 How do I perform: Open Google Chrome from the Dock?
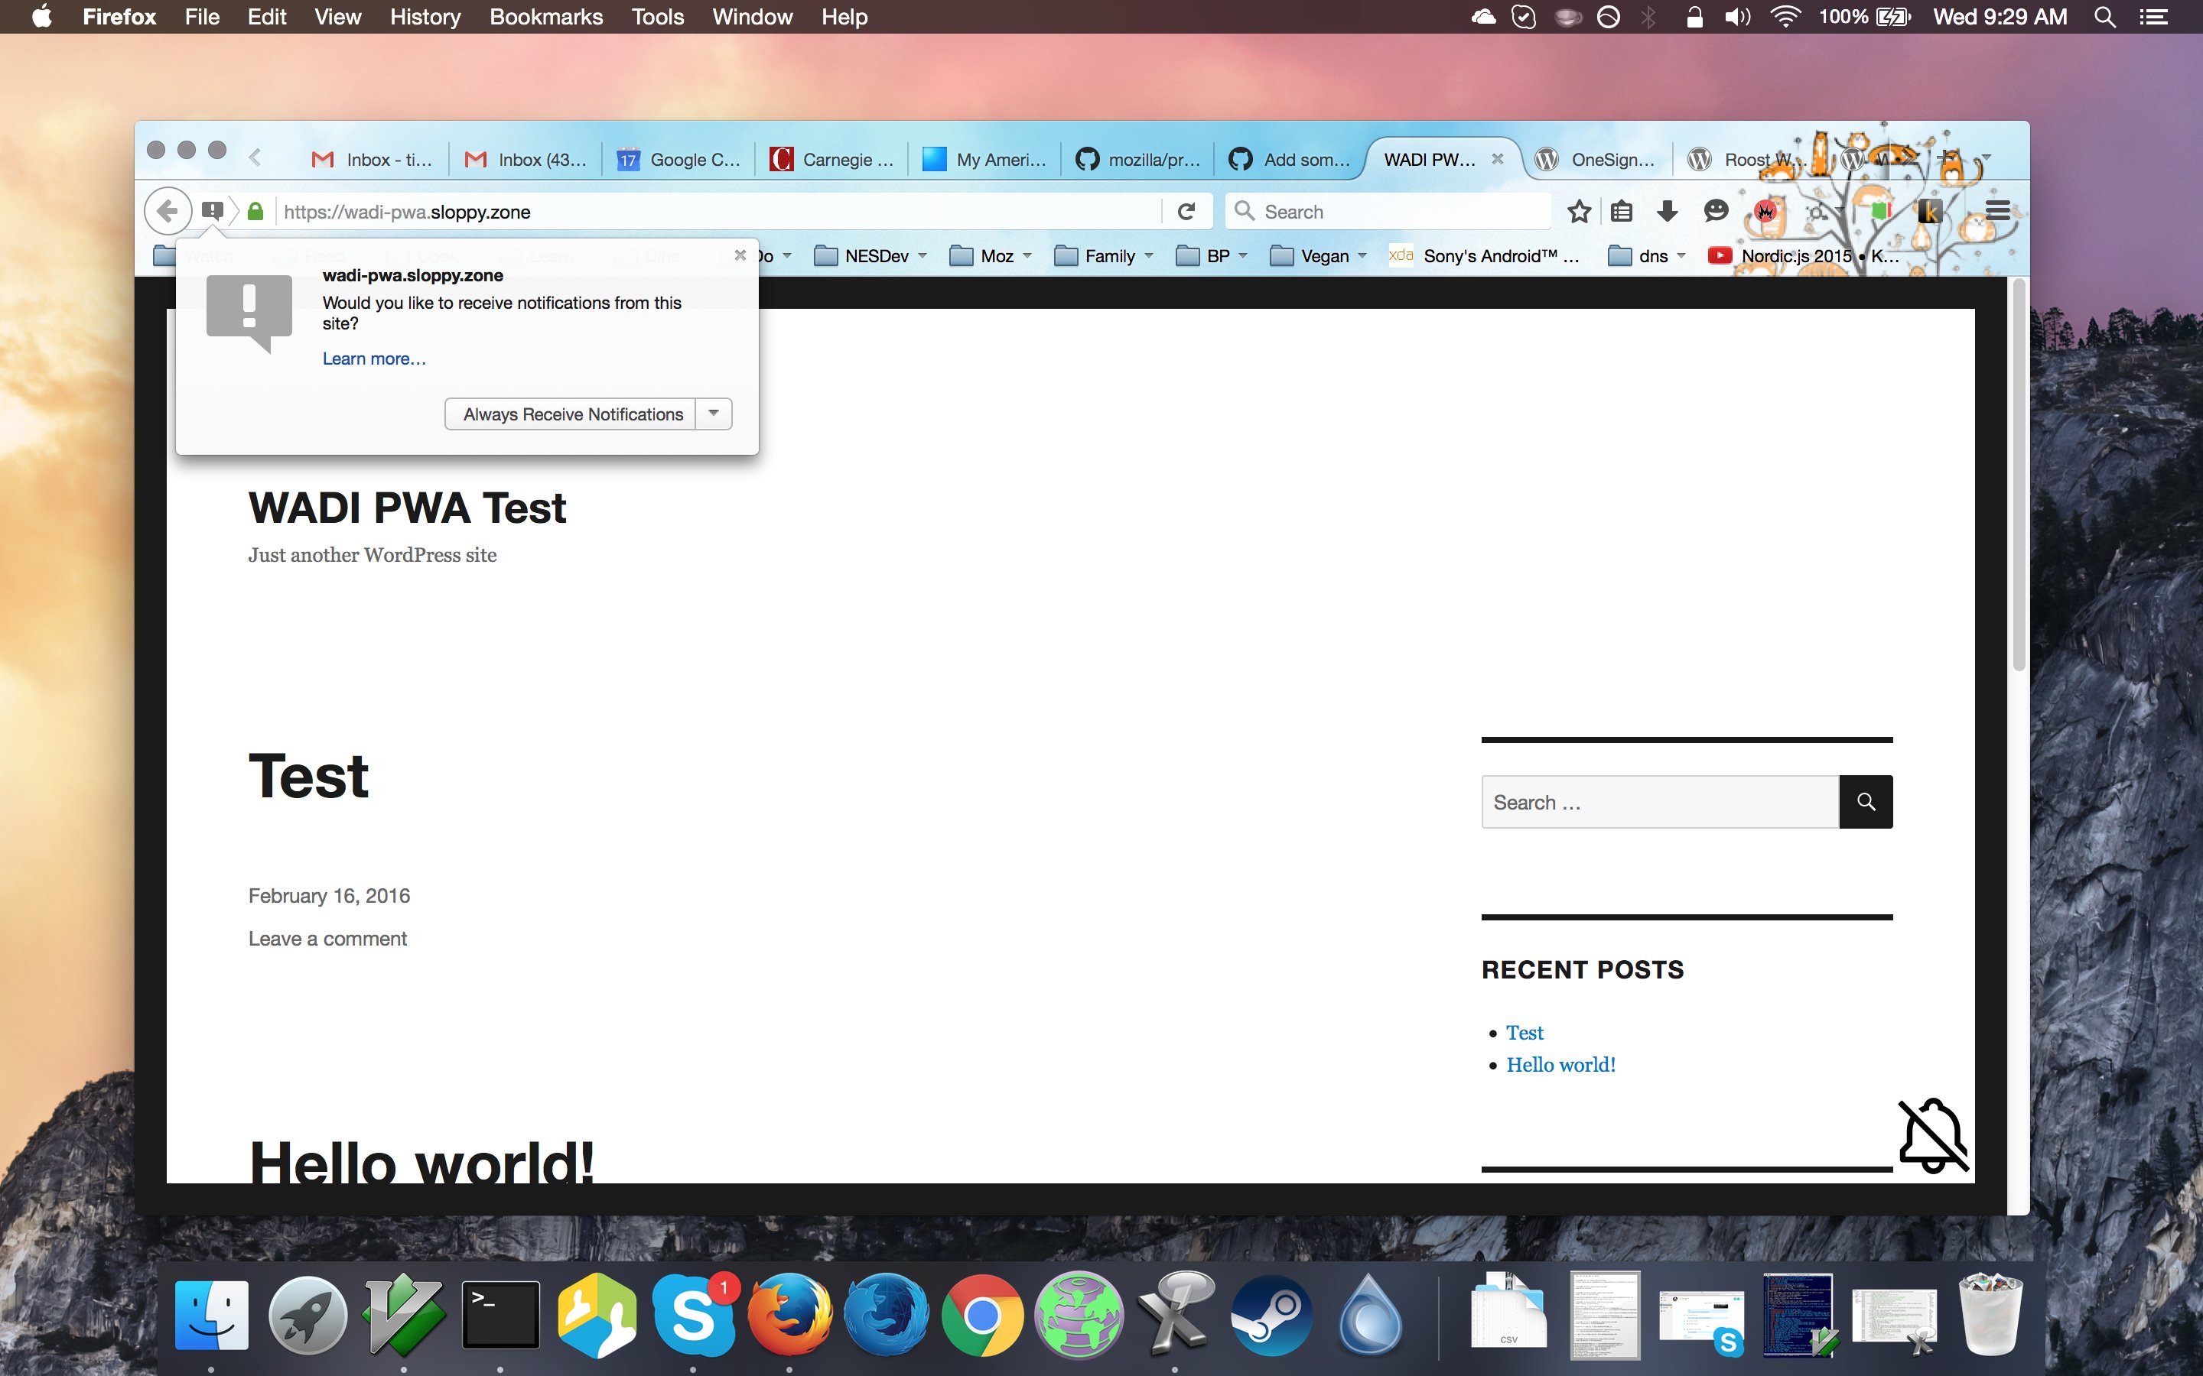point(982,1315)
